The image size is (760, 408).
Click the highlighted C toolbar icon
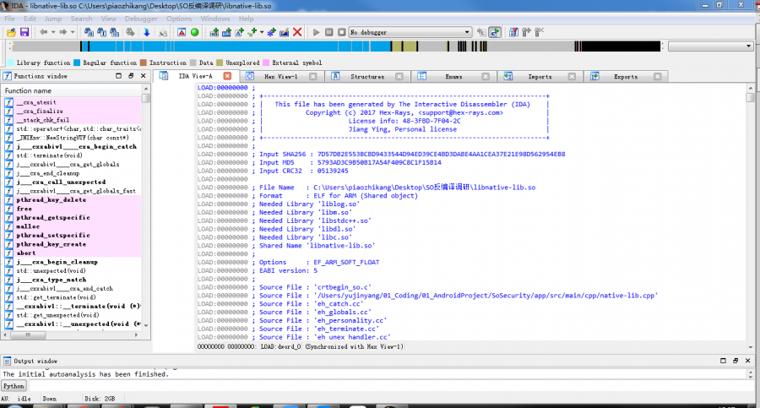[x=494, y=32]
